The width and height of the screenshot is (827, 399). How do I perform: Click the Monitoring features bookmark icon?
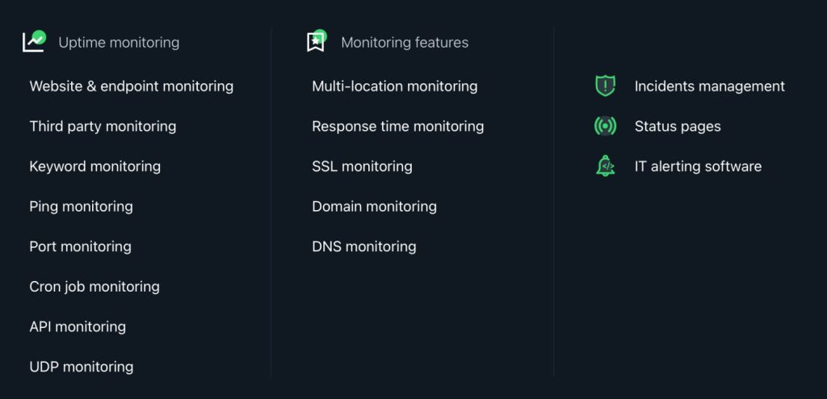[317, 40]
